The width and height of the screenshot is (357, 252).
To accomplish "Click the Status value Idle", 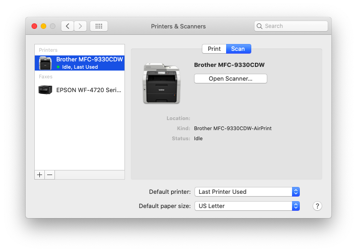I will (198, 138).
